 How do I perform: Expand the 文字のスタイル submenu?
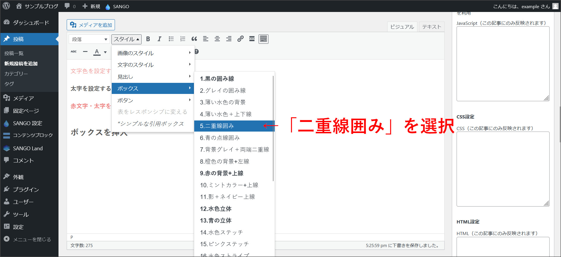(x=153, y=65)
